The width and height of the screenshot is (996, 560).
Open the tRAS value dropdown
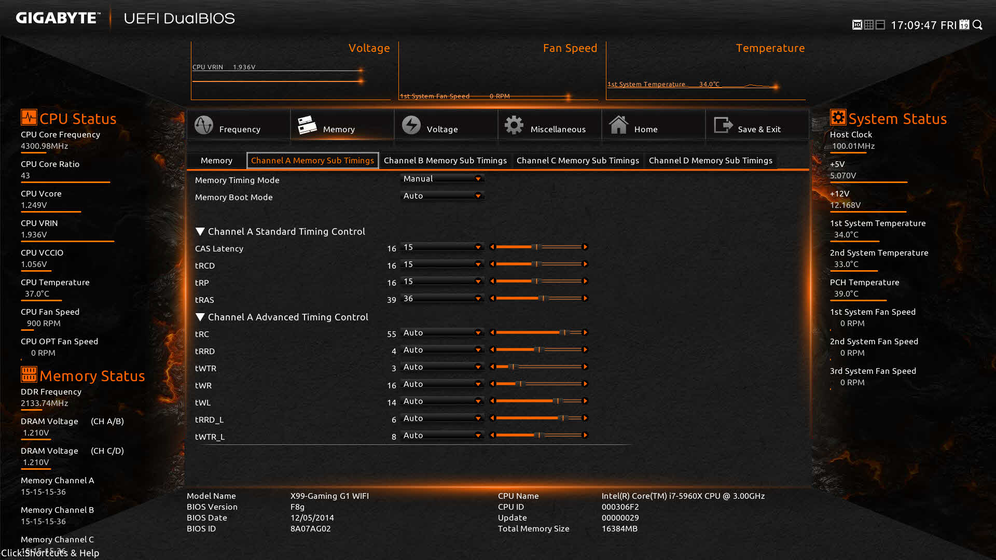click(442, 298)
